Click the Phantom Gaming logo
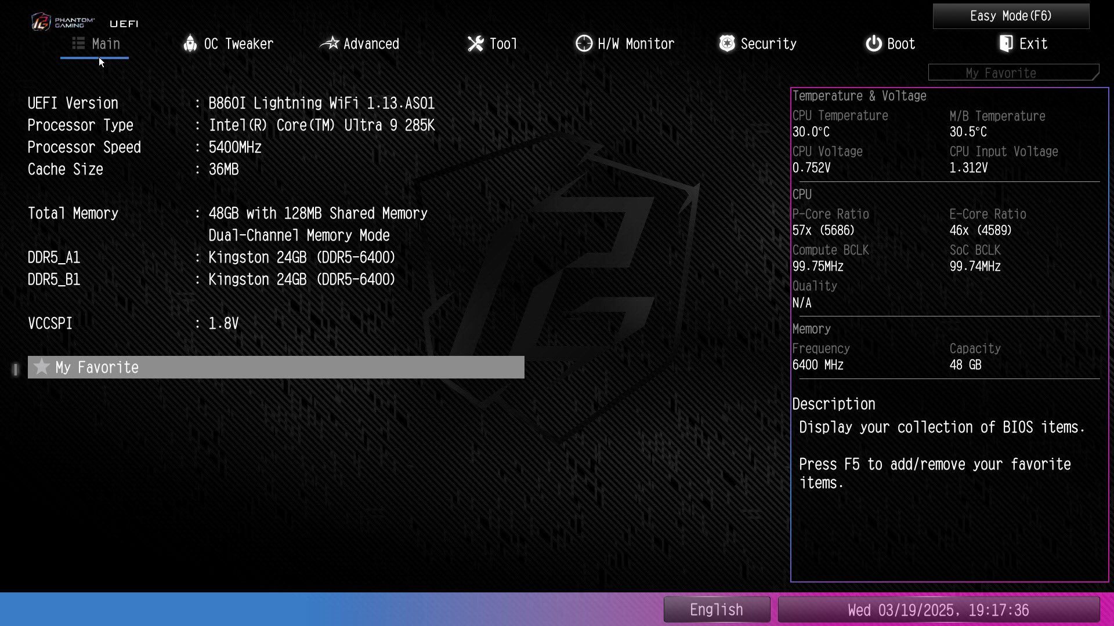The image size is (1114, 626). pos(63,22)
